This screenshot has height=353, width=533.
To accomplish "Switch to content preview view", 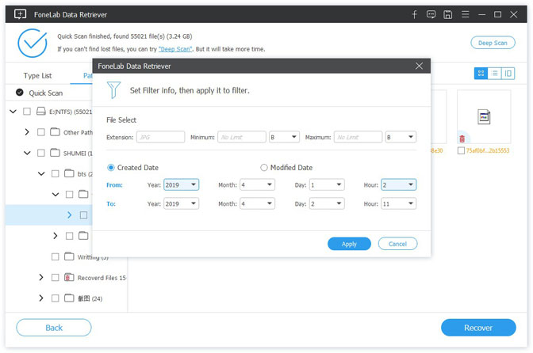I will pos(508,74).
